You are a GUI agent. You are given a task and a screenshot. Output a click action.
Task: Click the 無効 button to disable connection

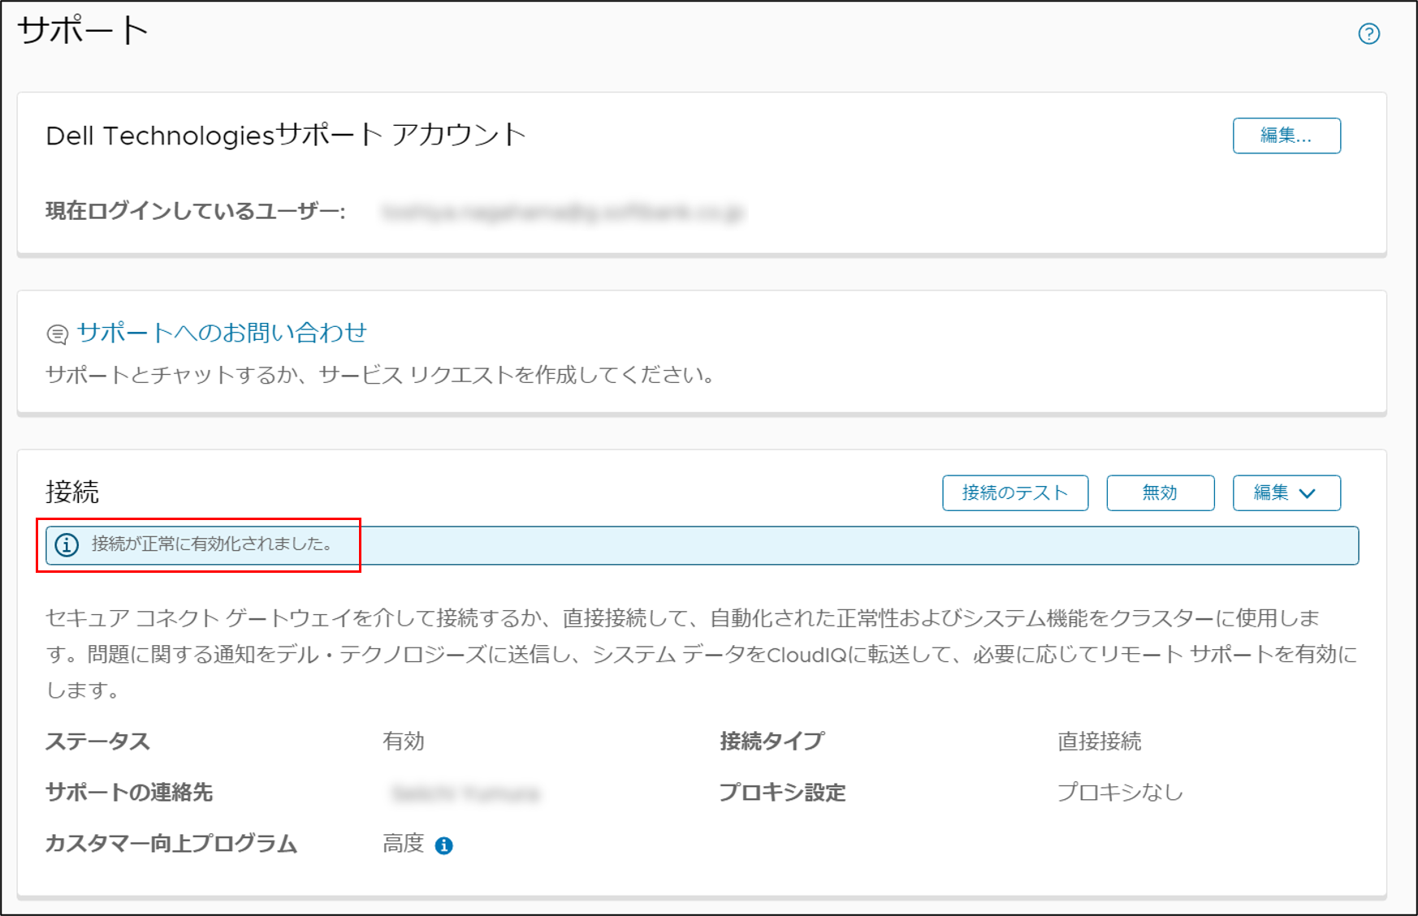(1160, 492)
